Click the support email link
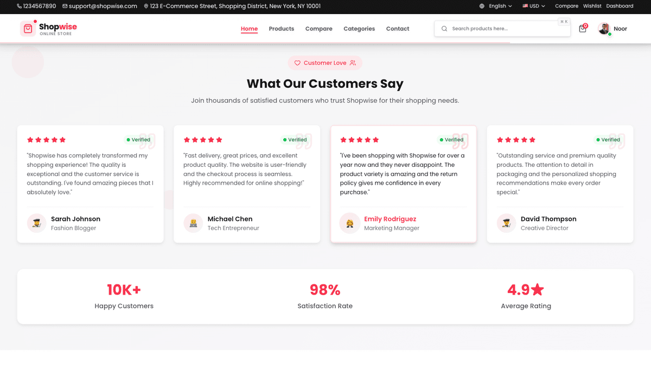651x365 pixels. (100, 6)
